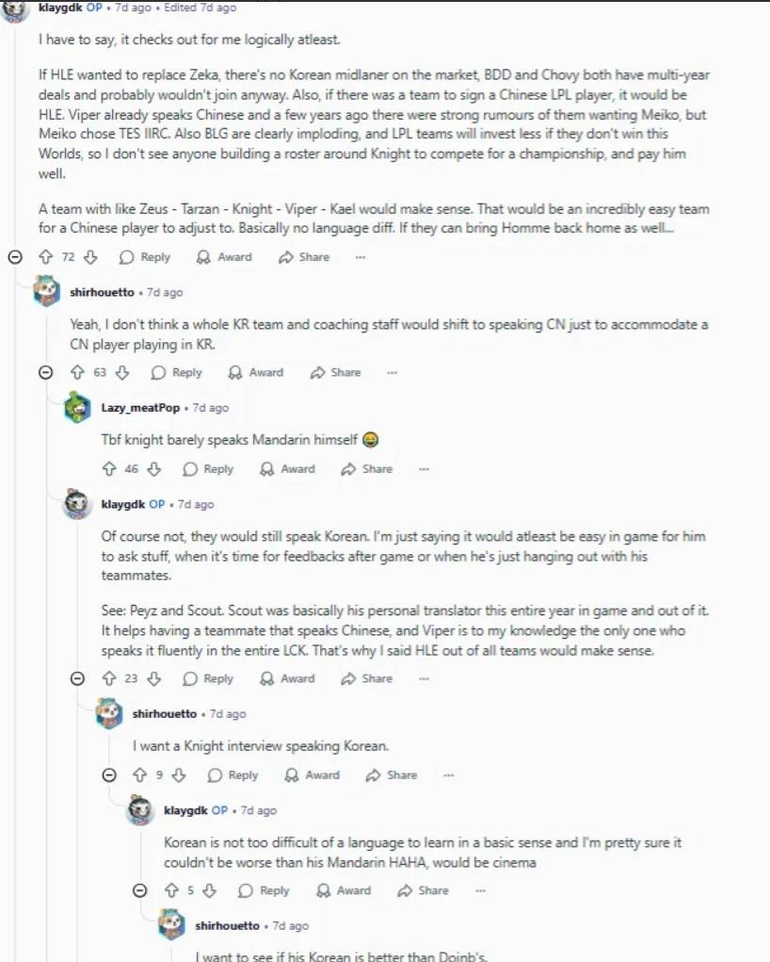The height and width of the screenshot is (962, 770).
Task: Give an Award to the 72-point comment
Action: [224, 257]
